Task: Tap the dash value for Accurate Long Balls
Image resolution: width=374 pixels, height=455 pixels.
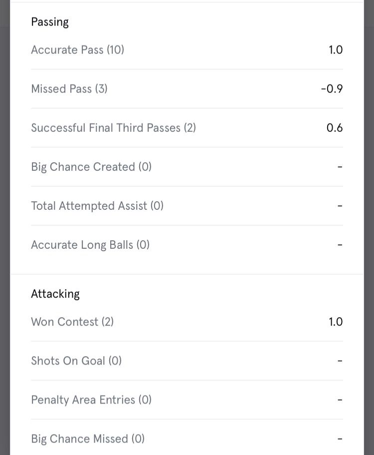Action: point(340,245)
